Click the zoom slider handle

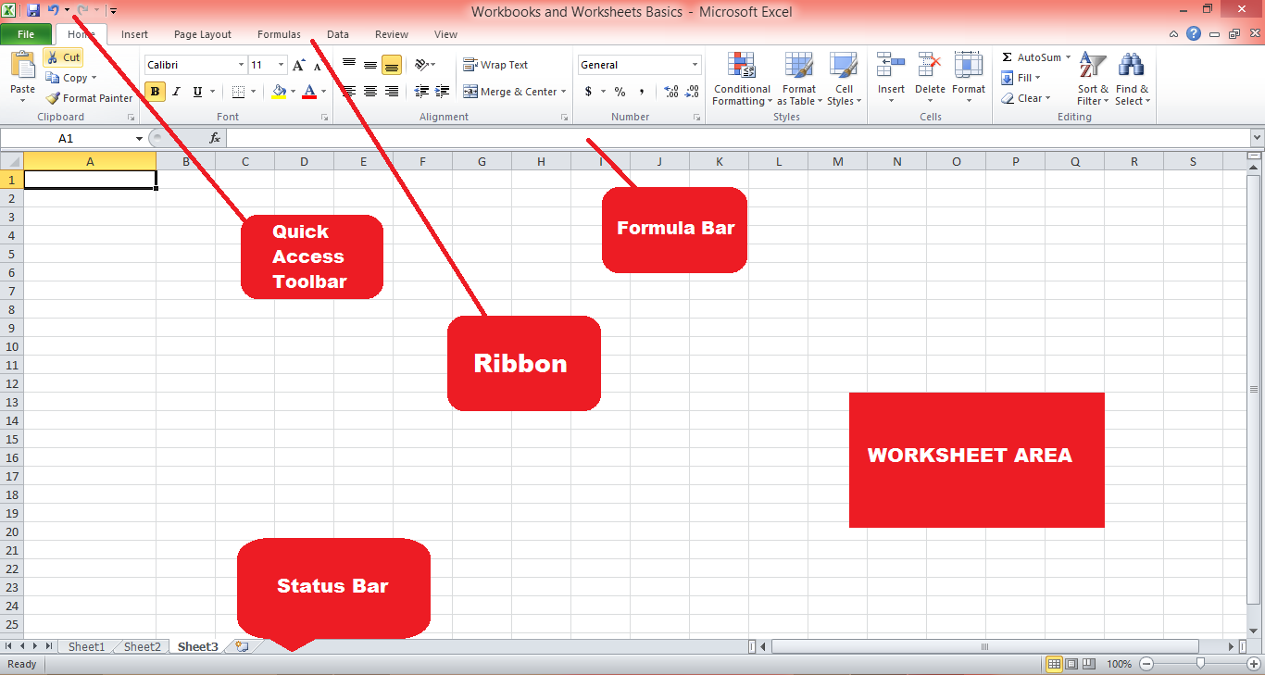(1200, 663)
